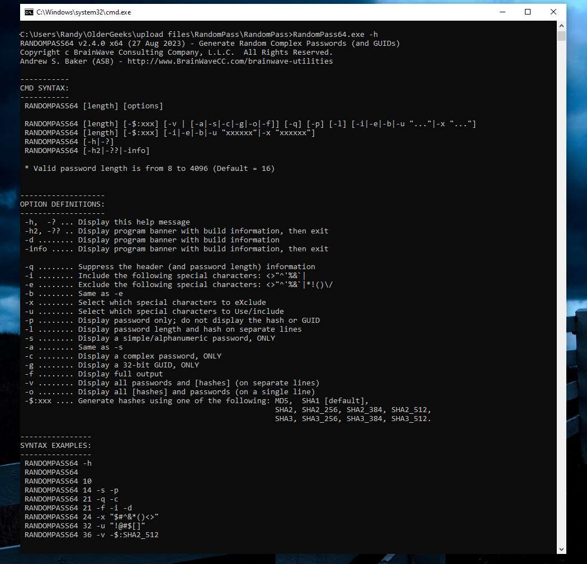Screen dimensions: 587x564
Task: Click the SHA3, SHA3_256, SHA3_384, SHA3_512 line
Action: pos(353,419)
